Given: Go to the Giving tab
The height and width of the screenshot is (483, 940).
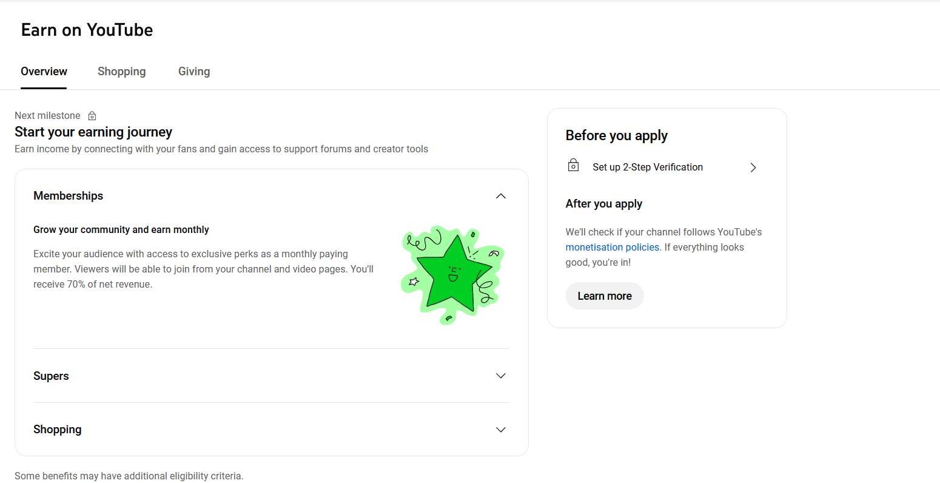Looking at the screenshot, I should pyautogui.click(x=194, y=72).
